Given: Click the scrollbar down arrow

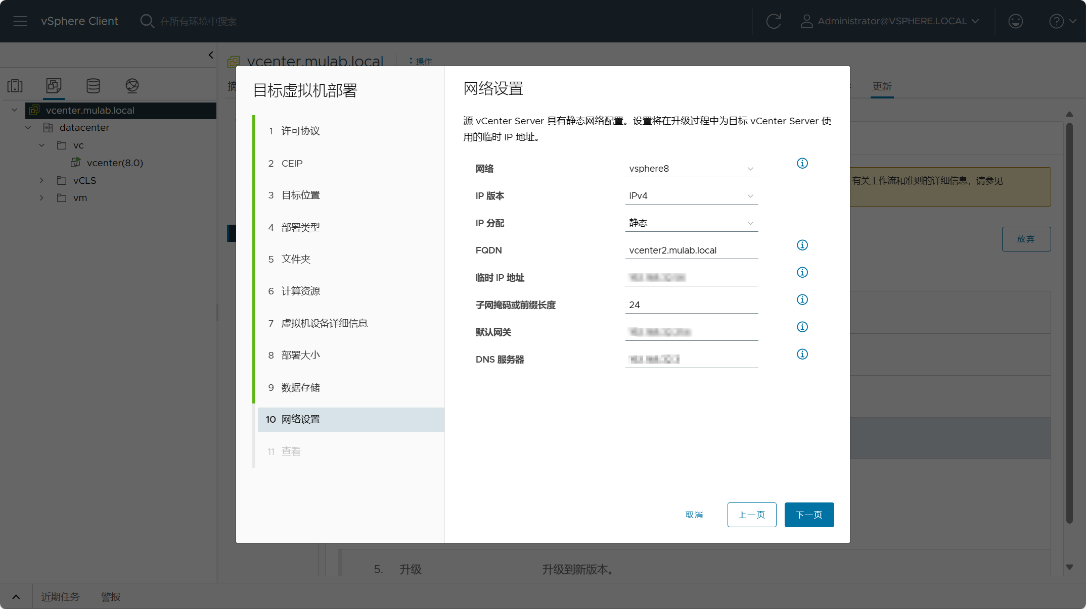Looking at the screenshot, I should point(1069,567).
